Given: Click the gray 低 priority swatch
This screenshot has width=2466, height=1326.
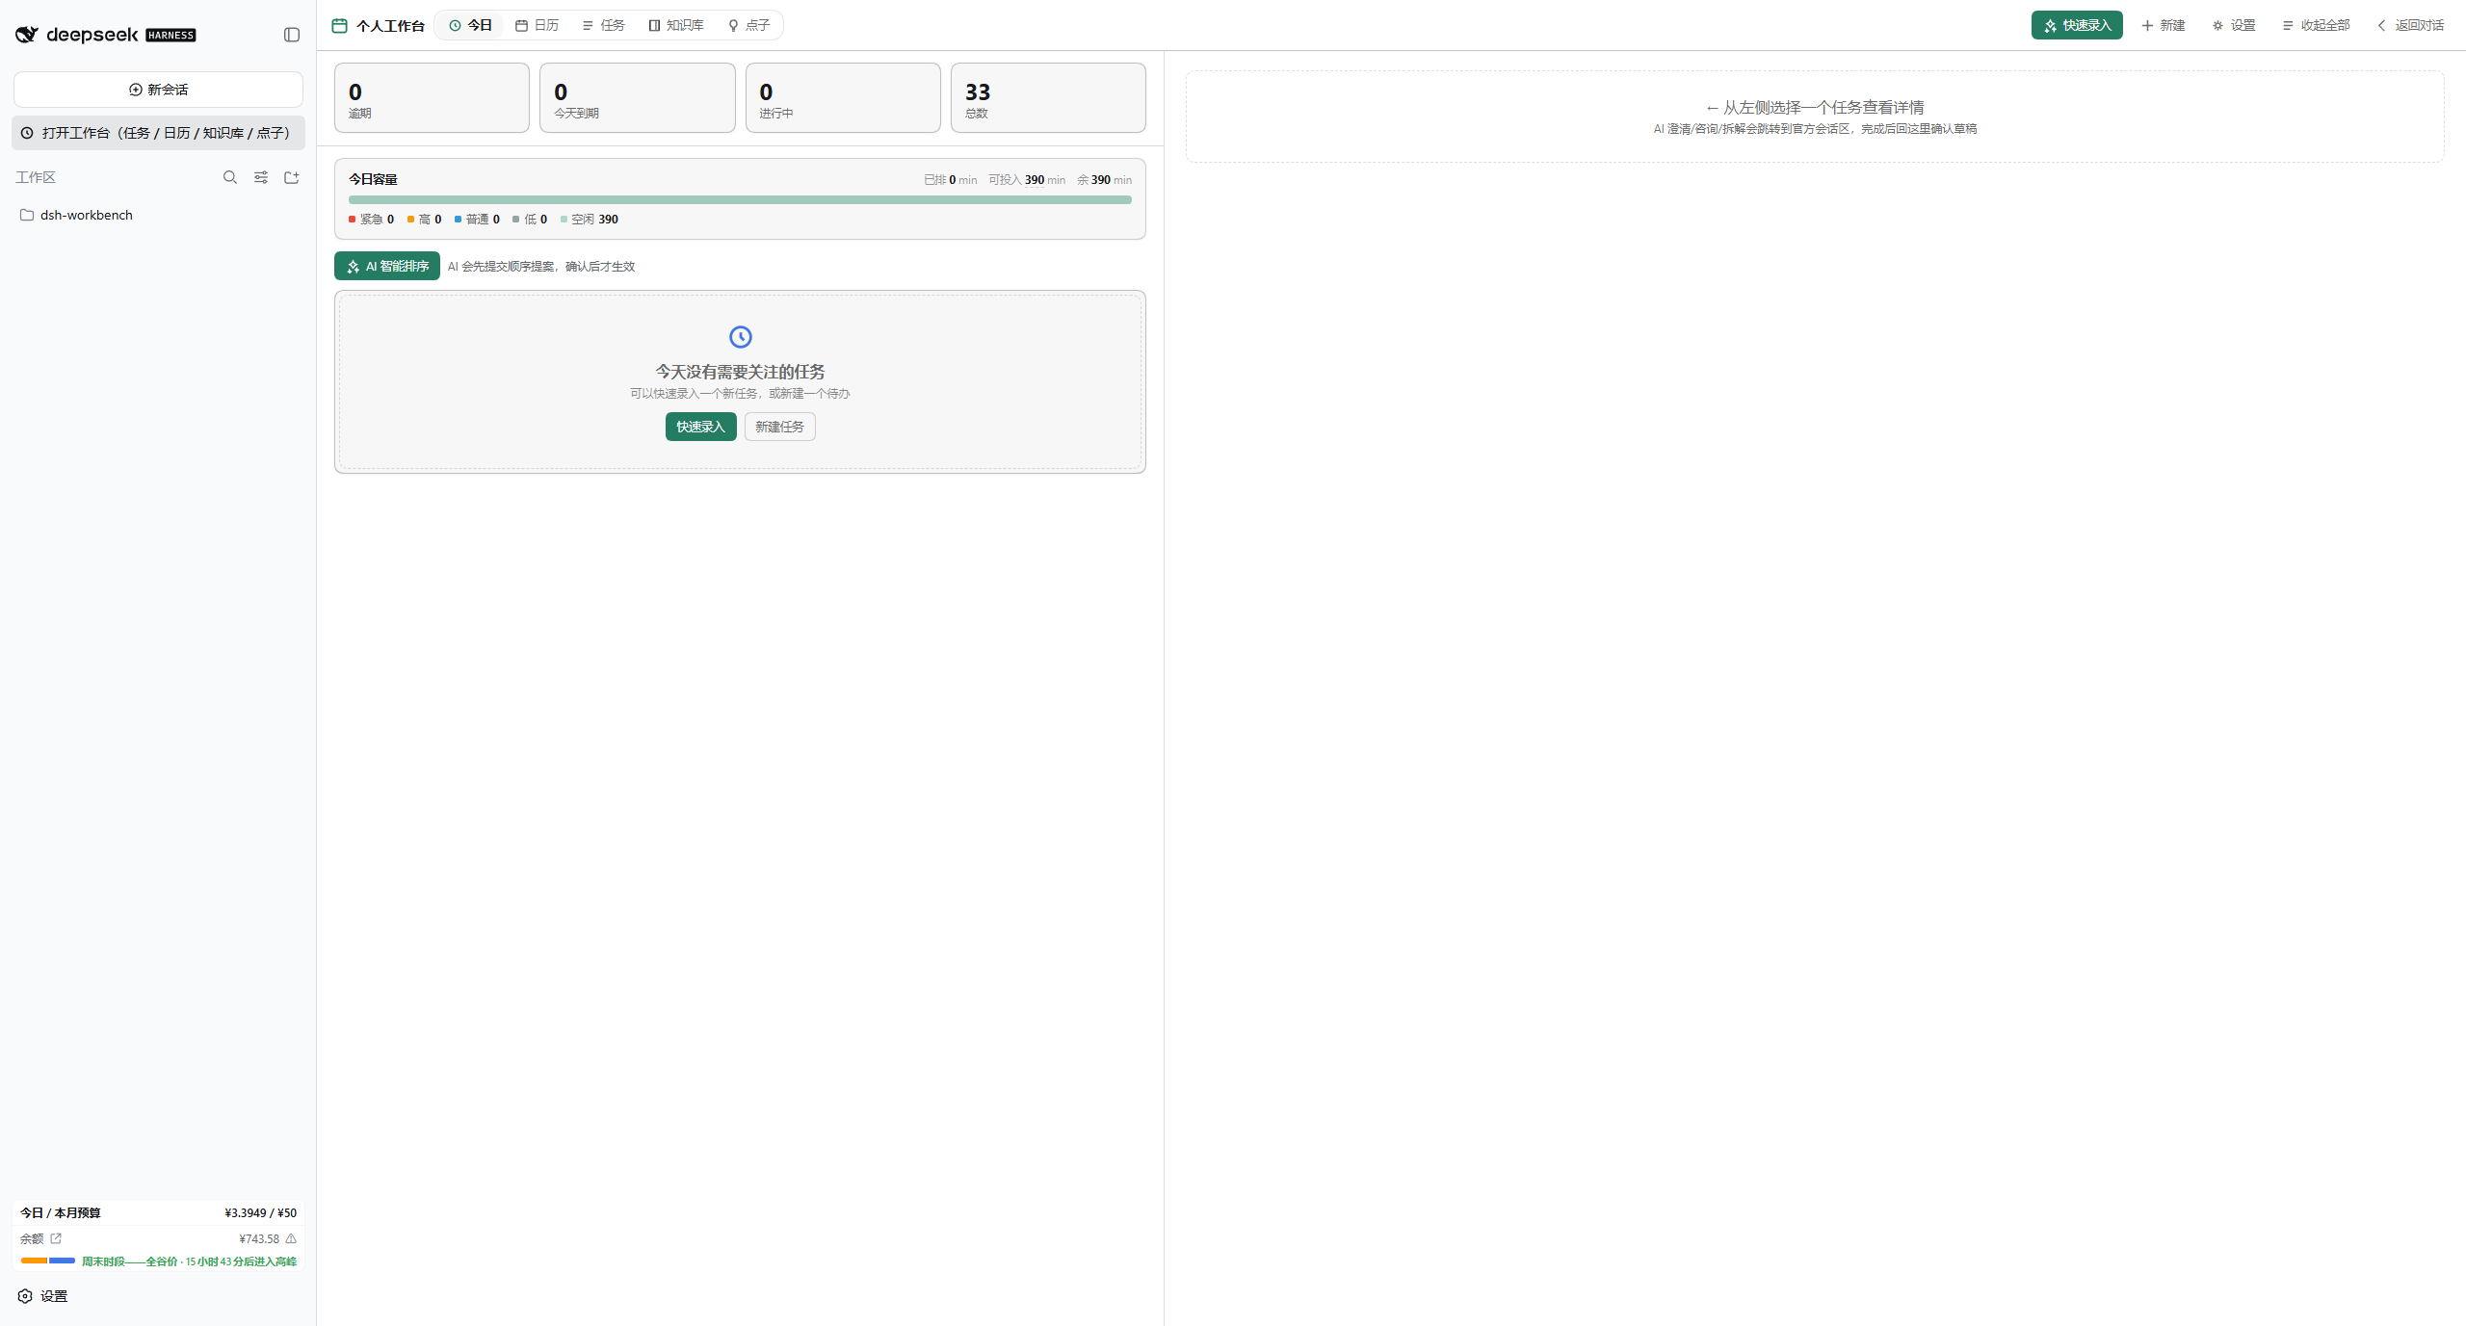Looking at the screenshot, I should point(516,220).
